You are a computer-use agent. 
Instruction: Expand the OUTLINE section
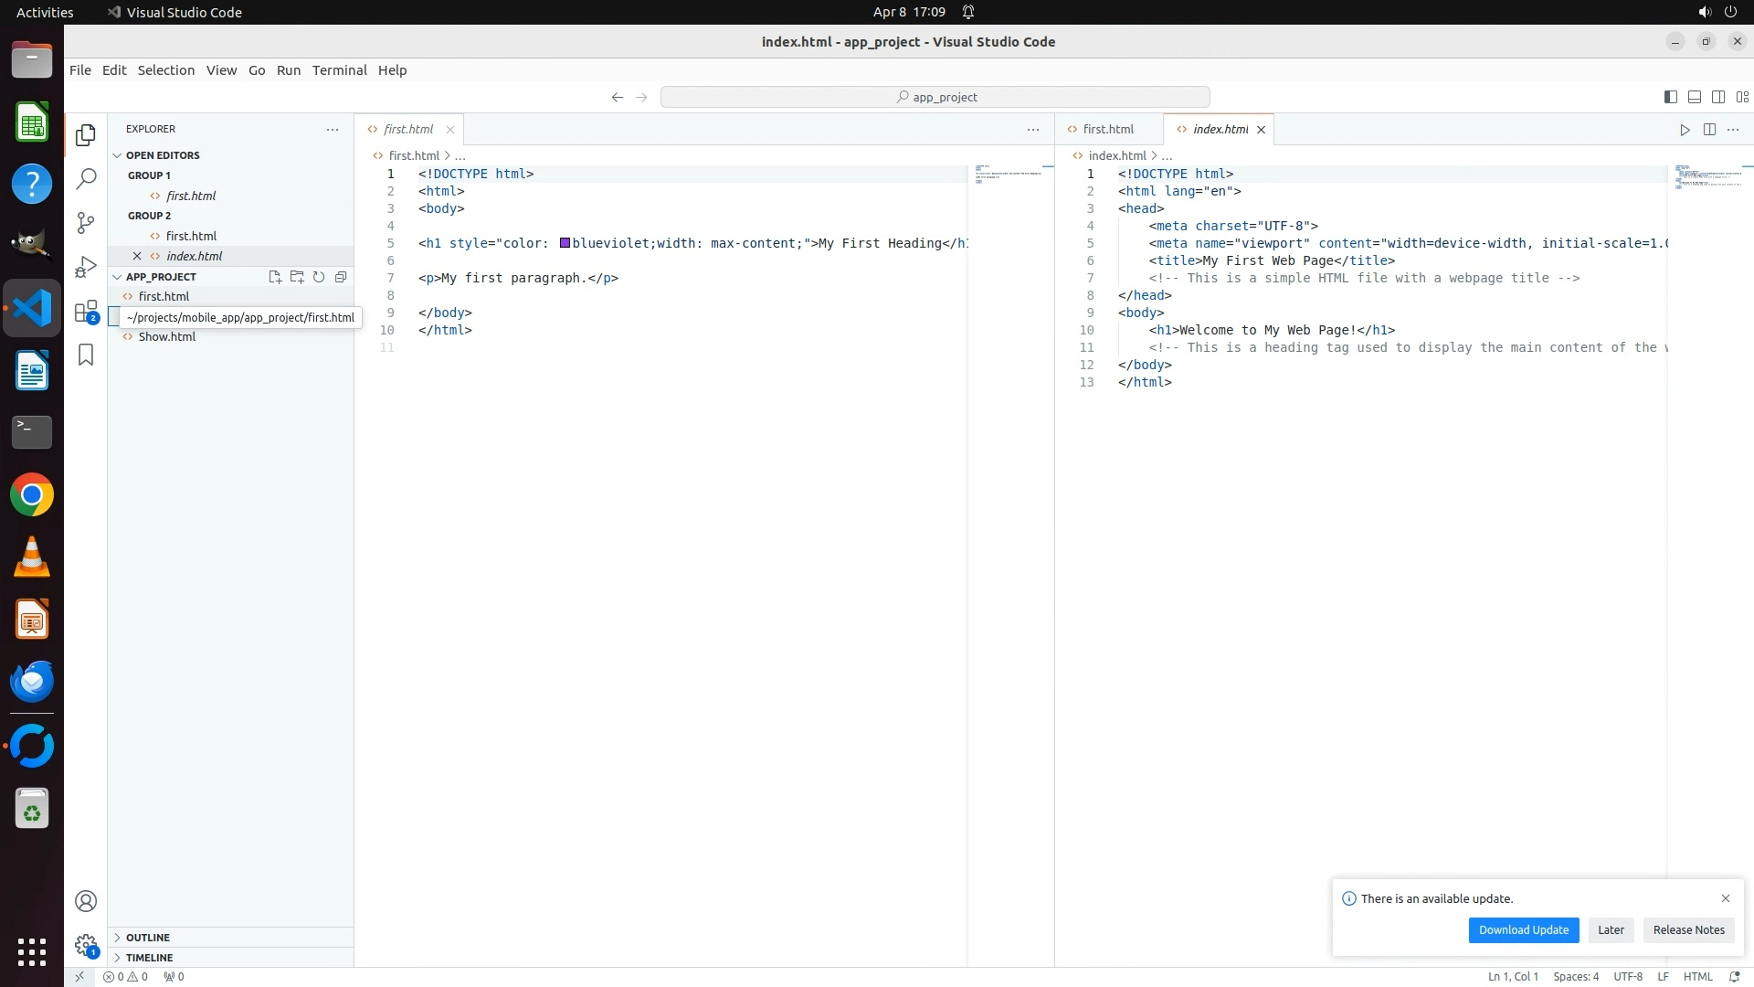point(148,938)
